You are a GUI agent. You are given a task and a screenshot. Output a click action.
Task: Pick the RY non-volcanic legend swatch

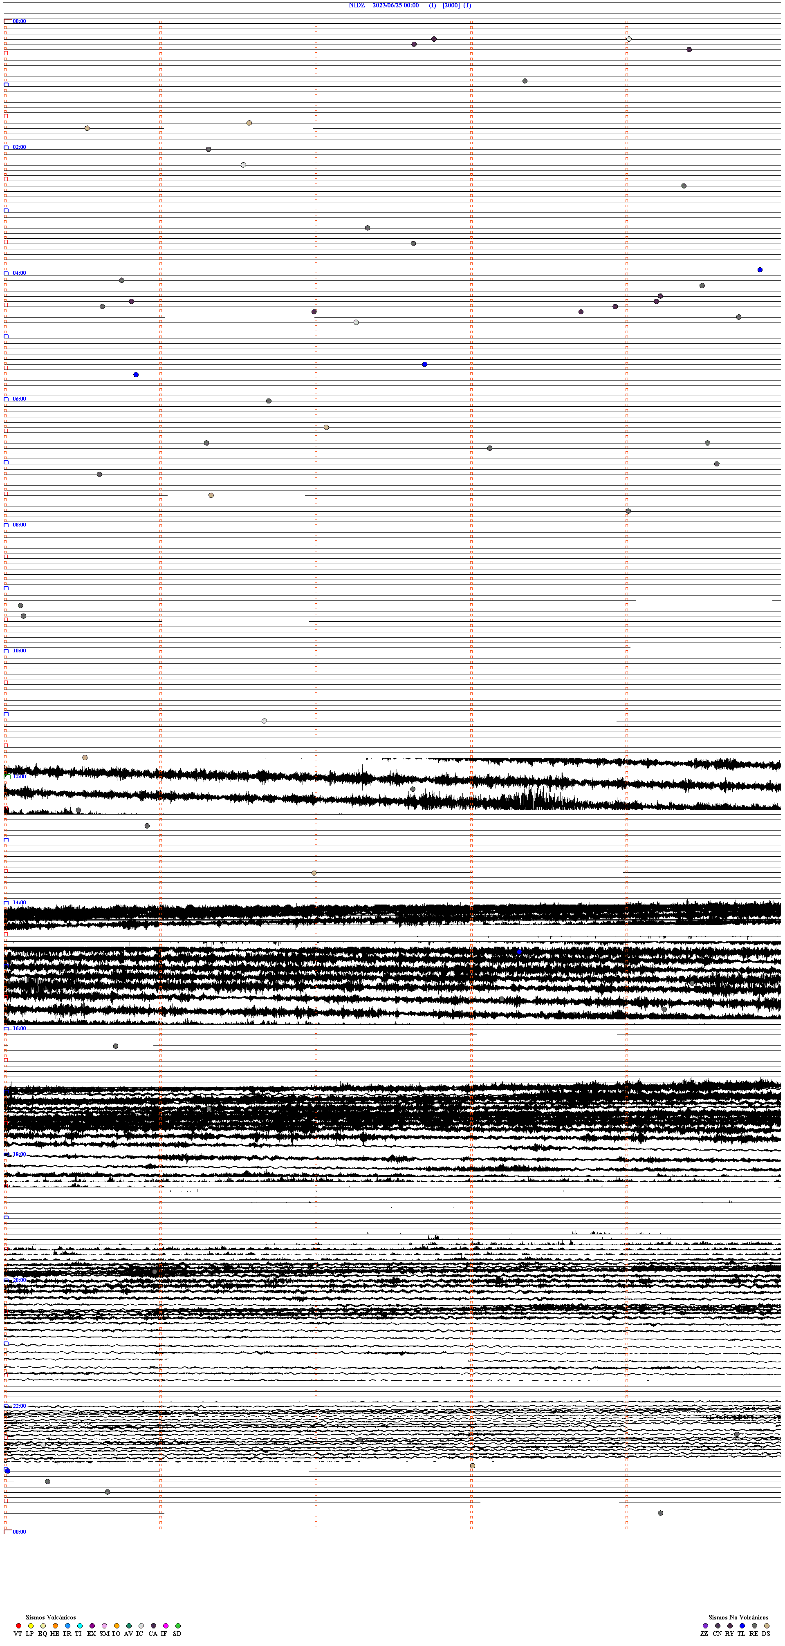pyautogui.click(x=730, y=1626)
